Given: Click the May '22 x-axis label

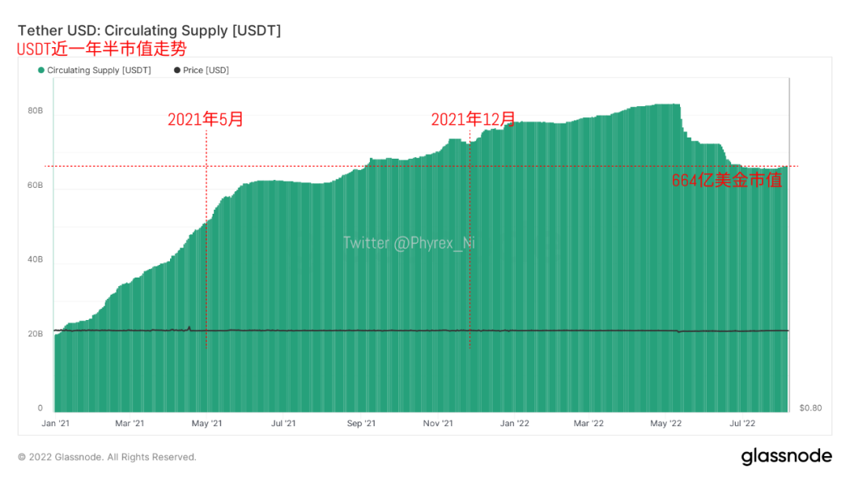Looking at the screenshot, I should tap(665, 423).
